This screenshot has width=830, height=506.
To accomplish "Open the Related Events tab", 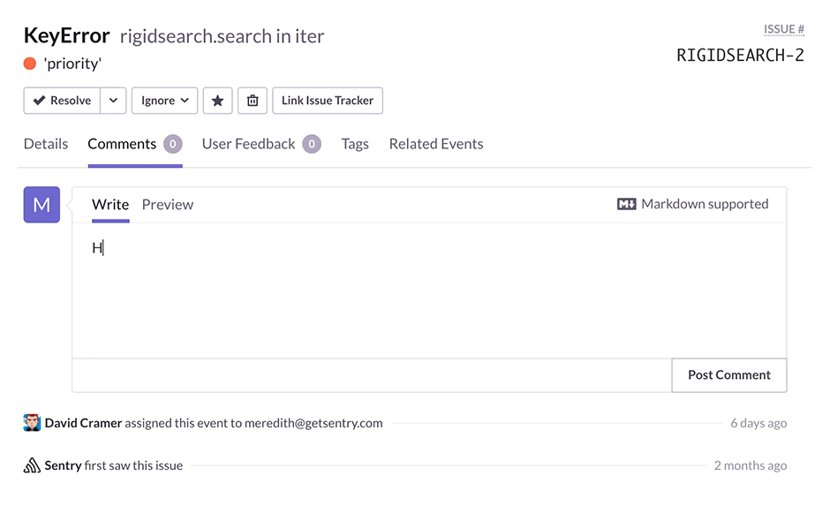I will 436,144.
